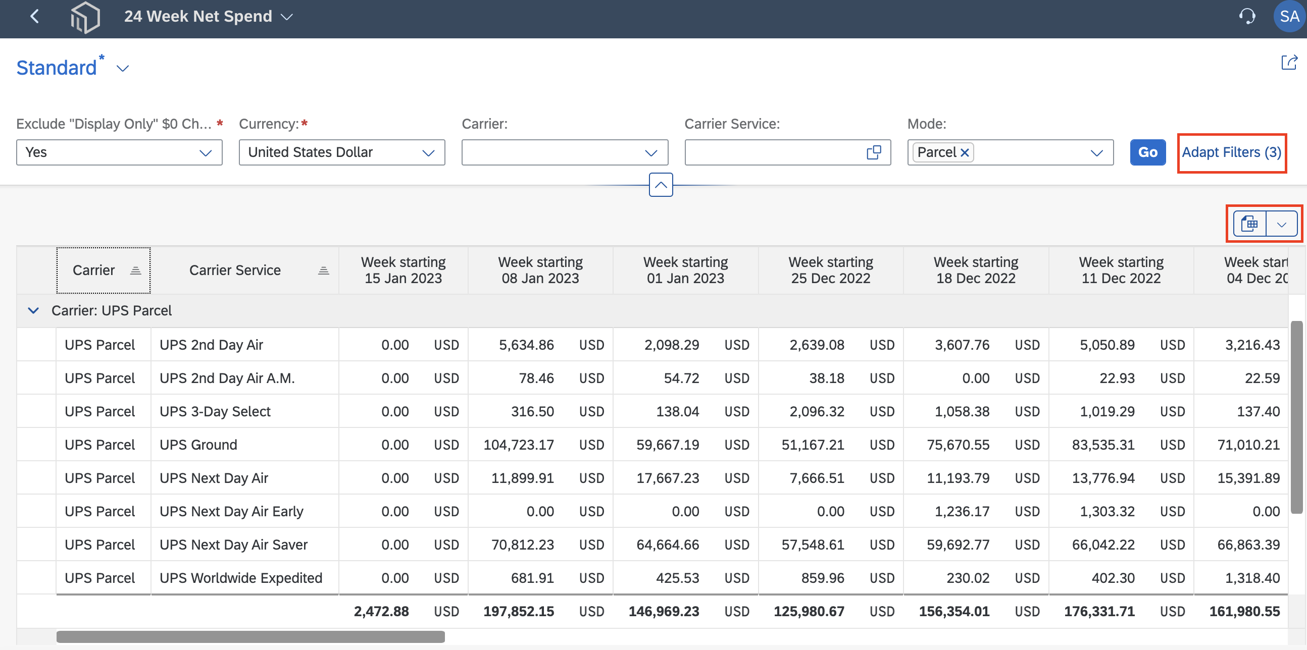Open the Mode dropdown arrow
Viewport: 1307px width, 650px height.
click(1096, 152)
